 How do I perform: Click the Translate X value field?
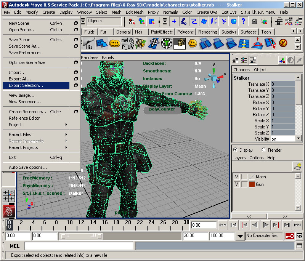coord(283,84)
